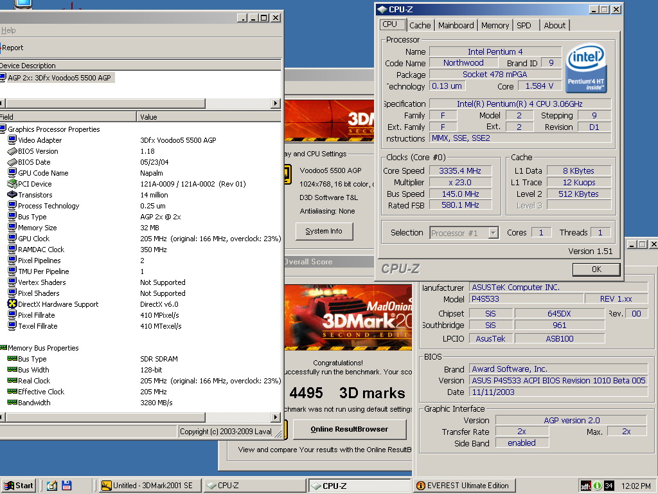The image size is (658, 494).
Task: Click the Core Speed field 3335.4 MHz
Action: point(460,171)
